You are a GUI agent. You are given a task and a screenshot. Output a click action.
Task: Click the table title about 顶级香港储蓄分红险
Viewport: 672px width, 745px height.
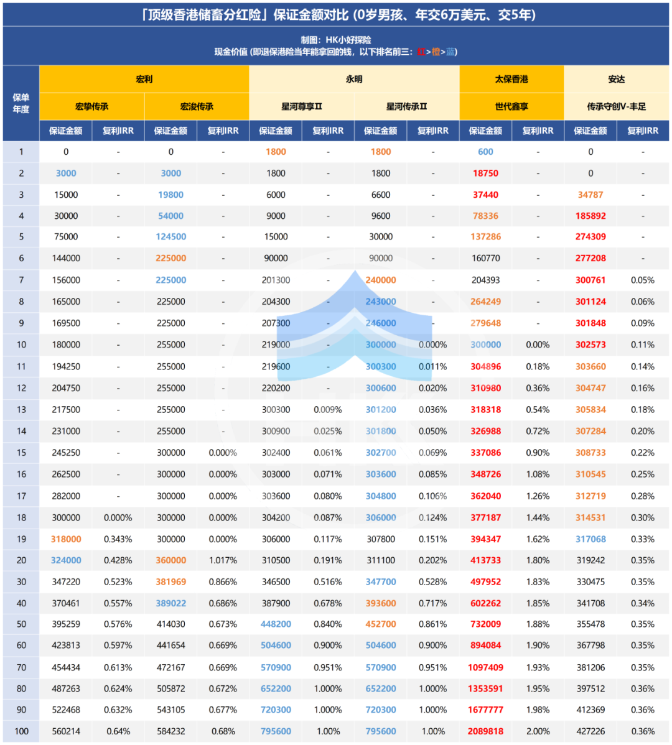click(336, 14)
